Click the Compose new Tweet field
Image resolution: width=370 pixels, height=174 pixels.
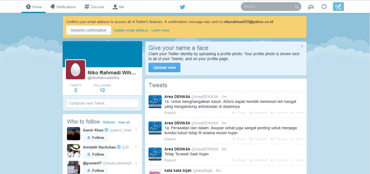(102, 103)
